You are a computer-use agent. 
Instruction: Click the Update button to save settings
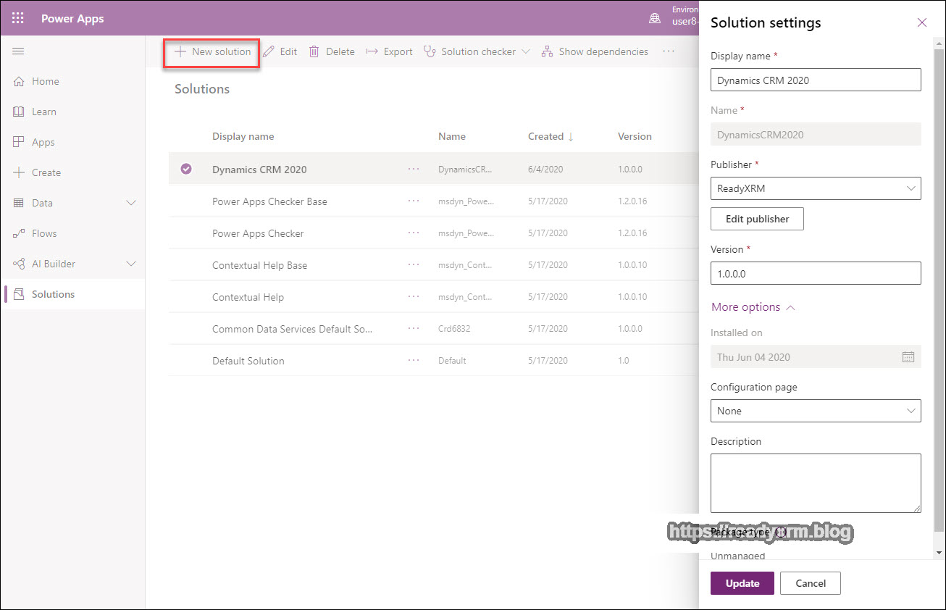(742, 582)
